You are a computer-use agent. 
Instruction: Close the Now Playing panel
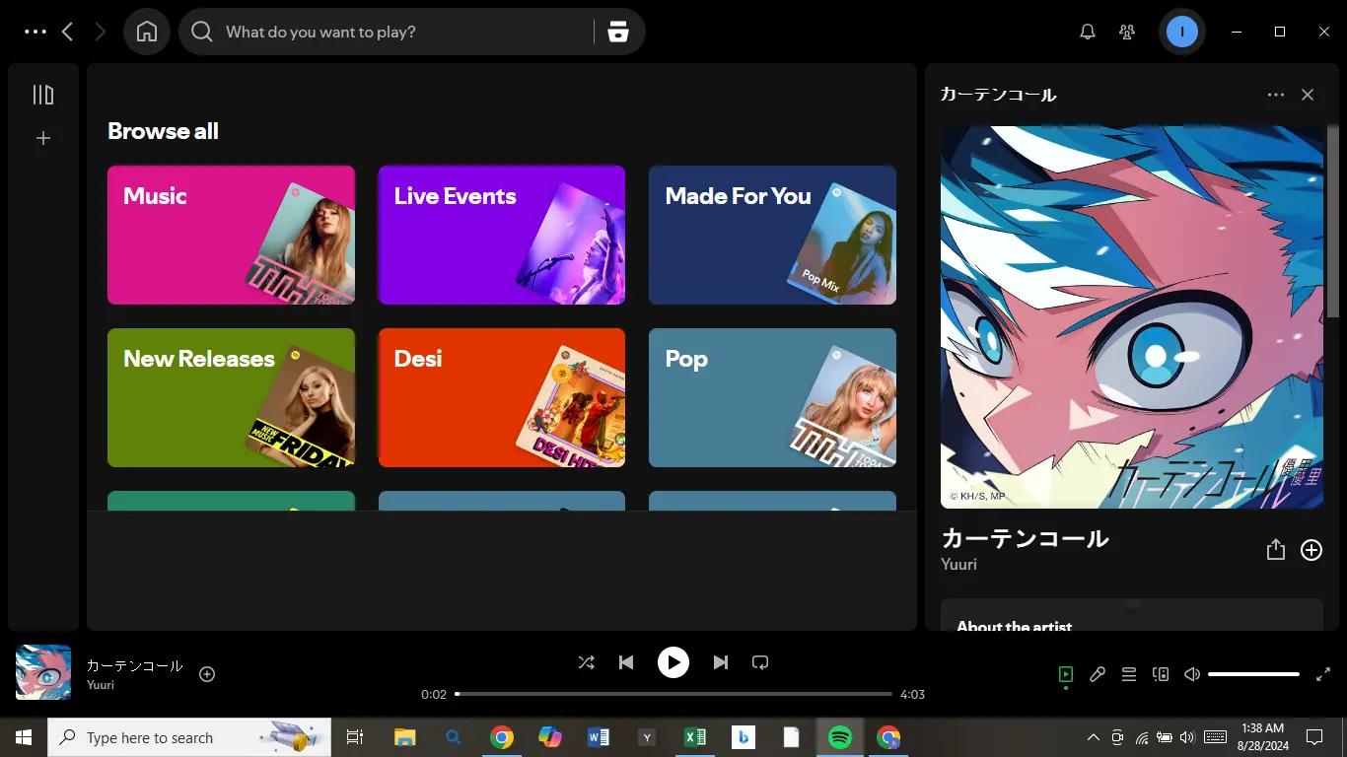[x=1308, y=95]
